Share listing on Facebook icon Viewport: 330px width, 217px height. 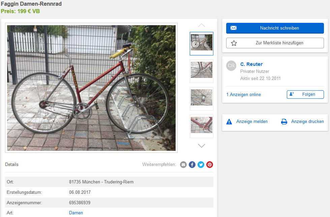pyautogui.click(x=192, y=165)
